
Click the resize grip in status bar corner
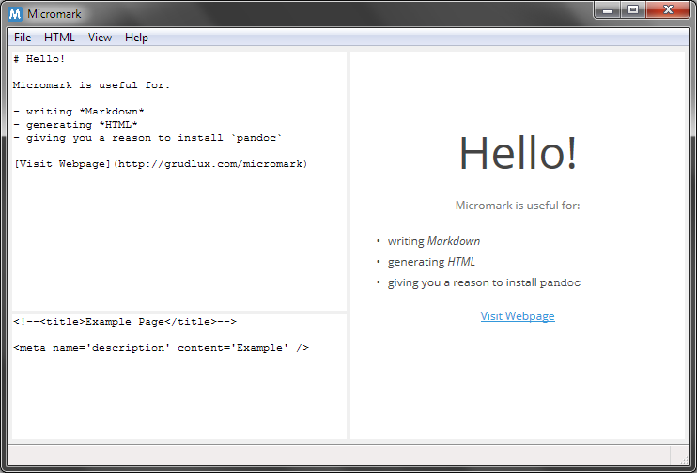tap(684, 460)
